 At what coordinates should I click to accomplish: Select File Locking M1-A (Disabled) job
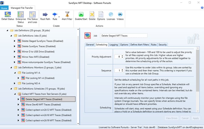40,78
